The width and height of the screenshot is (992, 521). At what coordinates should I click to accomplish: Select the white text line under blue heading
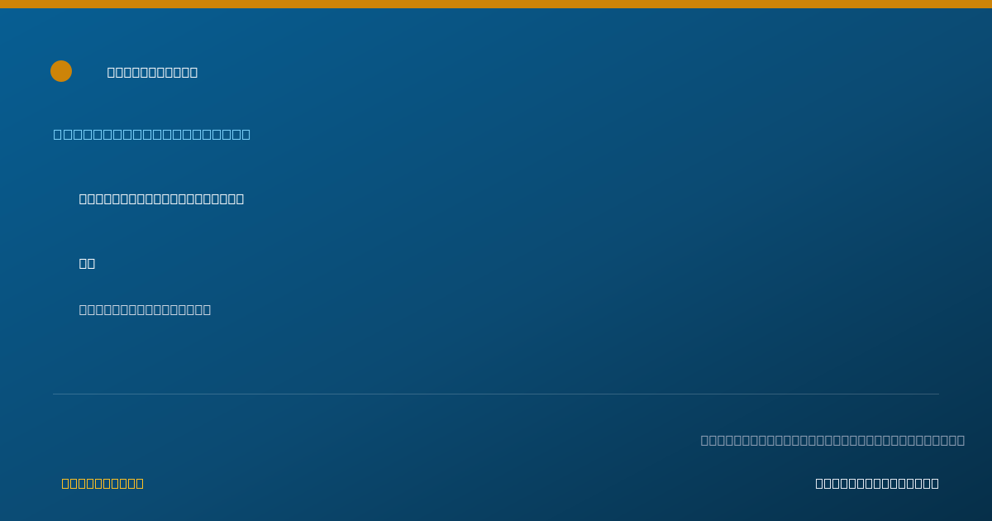click(161, 198)
